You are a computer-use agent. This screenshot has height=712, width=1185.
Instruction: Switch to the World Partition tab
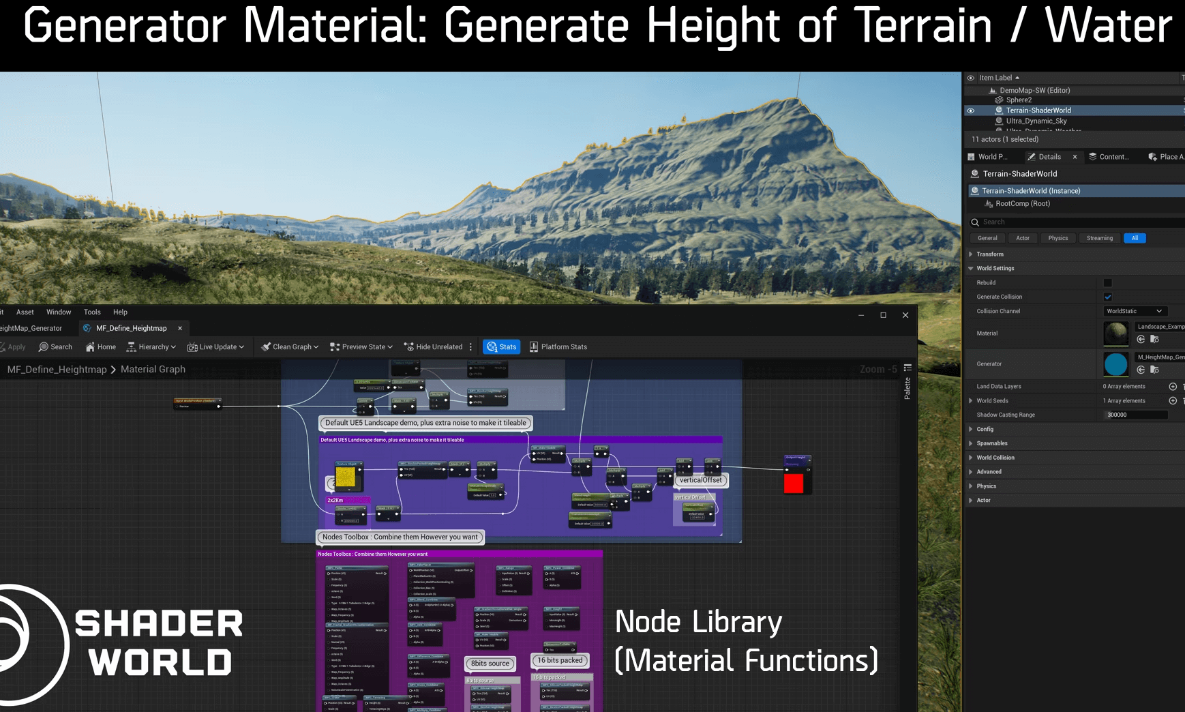[987, 157]
